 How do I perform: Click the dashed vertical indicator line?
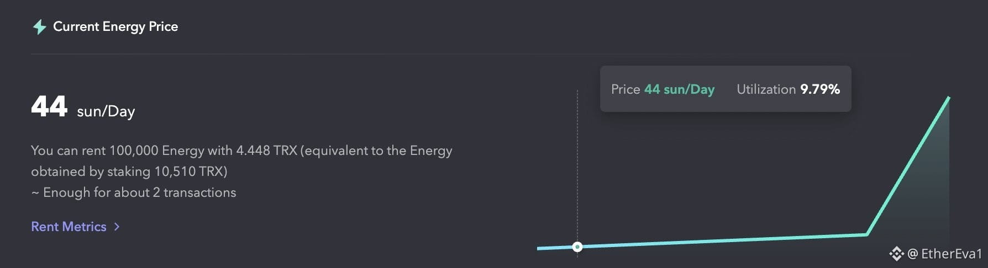(577, 165)
